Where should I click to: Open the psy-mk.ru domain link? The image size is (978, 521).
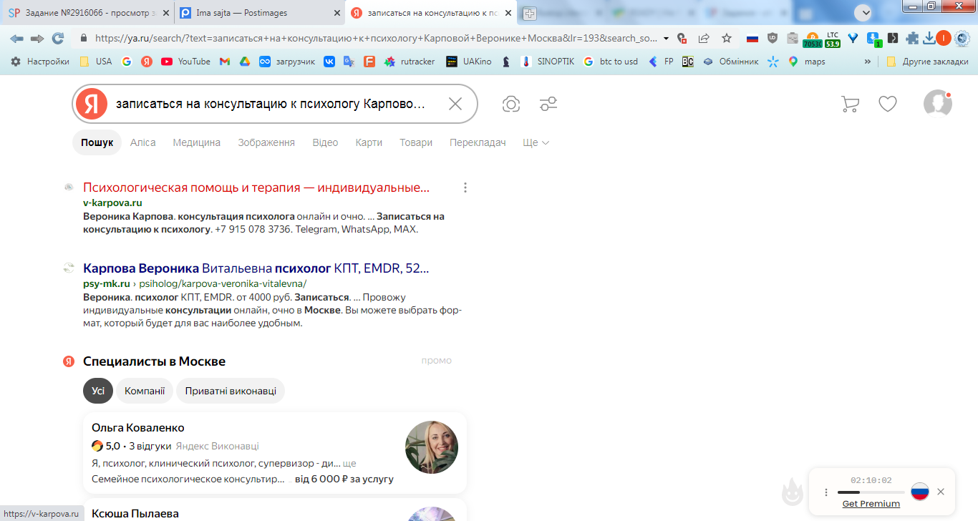106,283
